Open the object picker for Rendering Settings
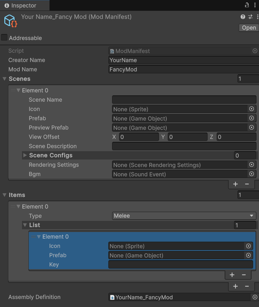Image resolution: width=259 pixels, height=307 pixels. pos(251,165)
